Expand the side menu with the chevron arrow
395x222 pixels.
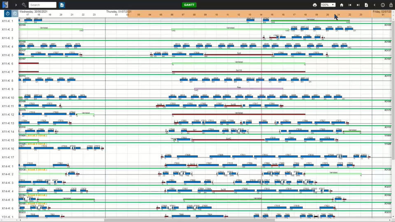click(16, 5)
